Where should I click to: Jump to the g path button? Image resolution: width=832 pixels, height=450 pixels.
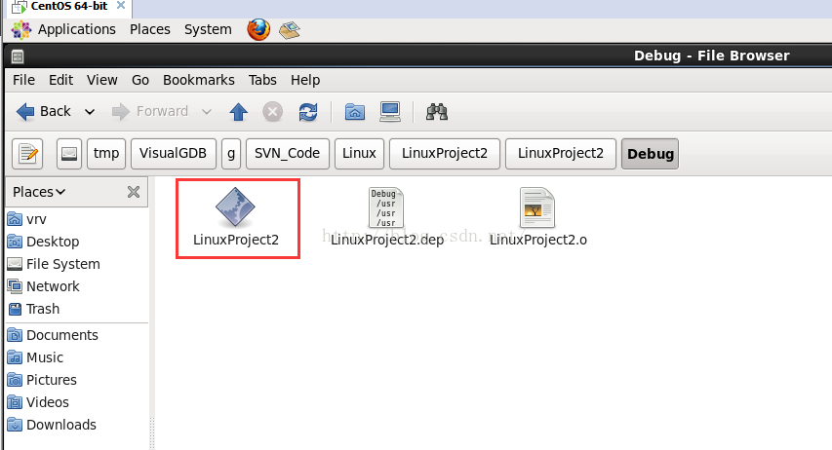tap(231, 154)
